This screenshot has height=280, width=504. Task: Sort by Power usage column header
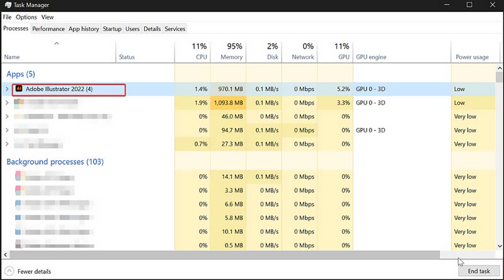coord(472,57)
